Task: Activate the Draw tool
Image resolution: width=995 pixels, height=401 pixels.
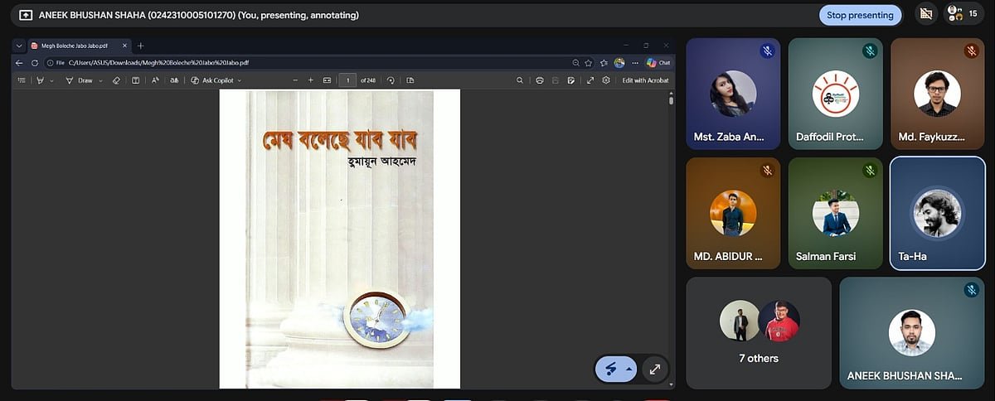Action: tap(81, 80)
